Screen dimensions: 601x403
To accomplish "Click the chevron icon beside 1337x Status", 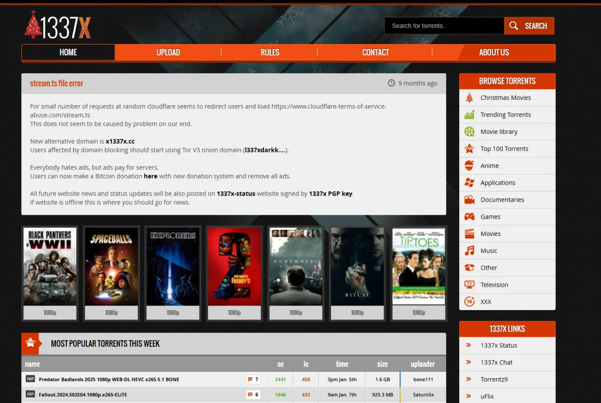I will (x=469, y=345).
